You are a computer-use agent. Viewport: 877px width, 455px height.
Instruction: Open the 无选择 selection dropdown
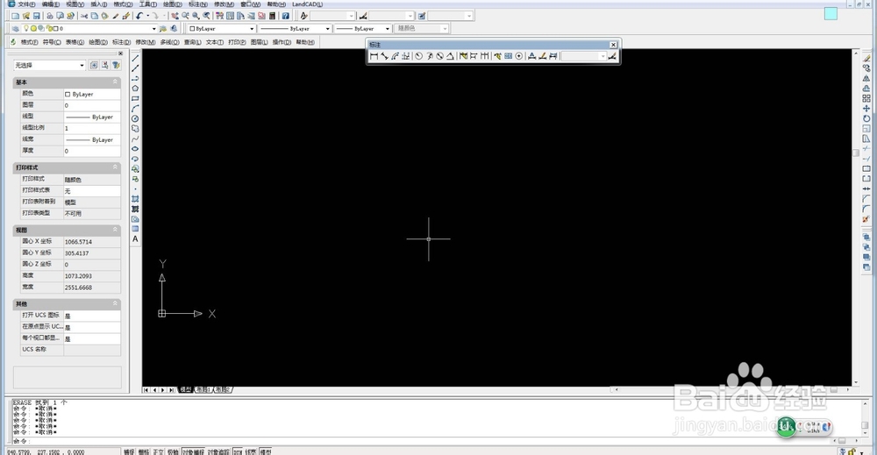49,66
